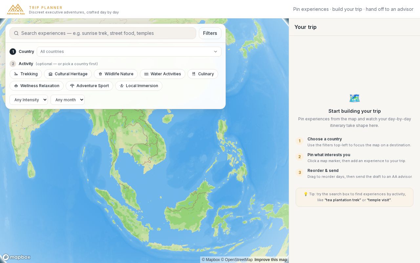Click the Reorder & send step text
420x263 pixels.
tap(323, 171)
